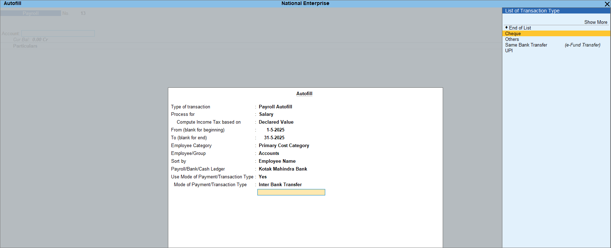This screenshot has height=248, width=611.
Task: Click the Sort by Employee Name value
Action: tap(277, 161)
